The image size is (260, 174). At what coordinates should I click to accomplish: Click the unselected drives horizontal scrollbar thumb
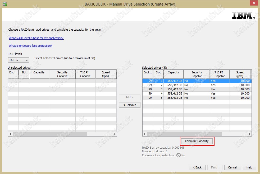[x=50, y=134]
